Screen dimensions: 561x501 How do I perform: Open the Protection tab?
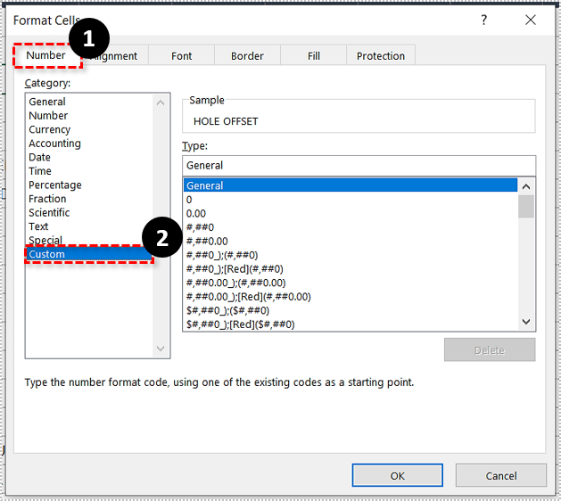click(381, 55)
